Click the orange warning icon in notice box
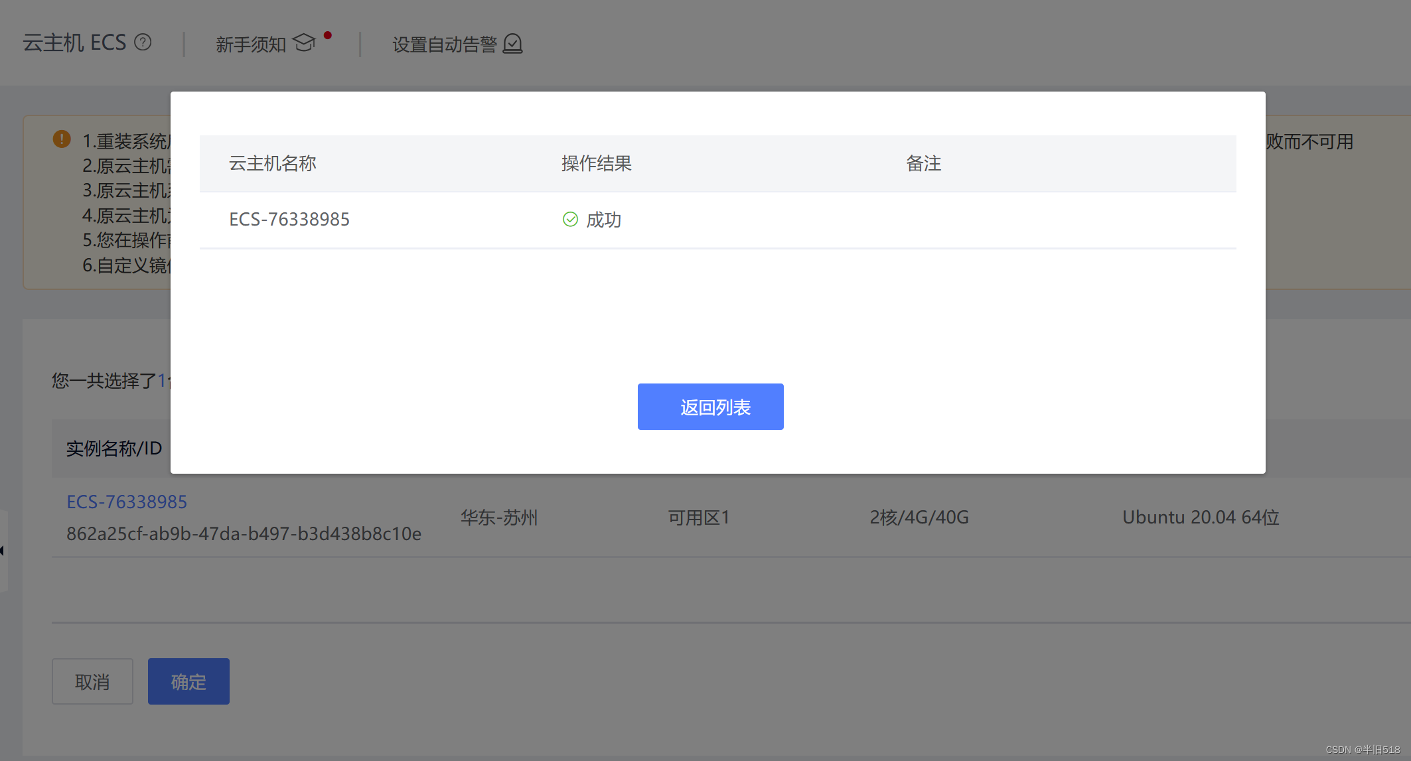1411x761 pixels. (62, 139)
